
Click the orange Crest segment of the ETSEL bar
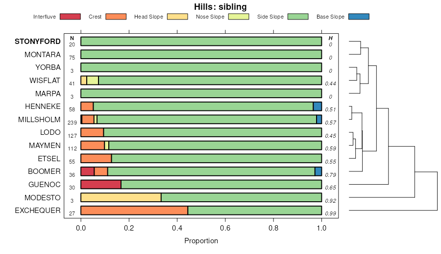coord(96,158)
